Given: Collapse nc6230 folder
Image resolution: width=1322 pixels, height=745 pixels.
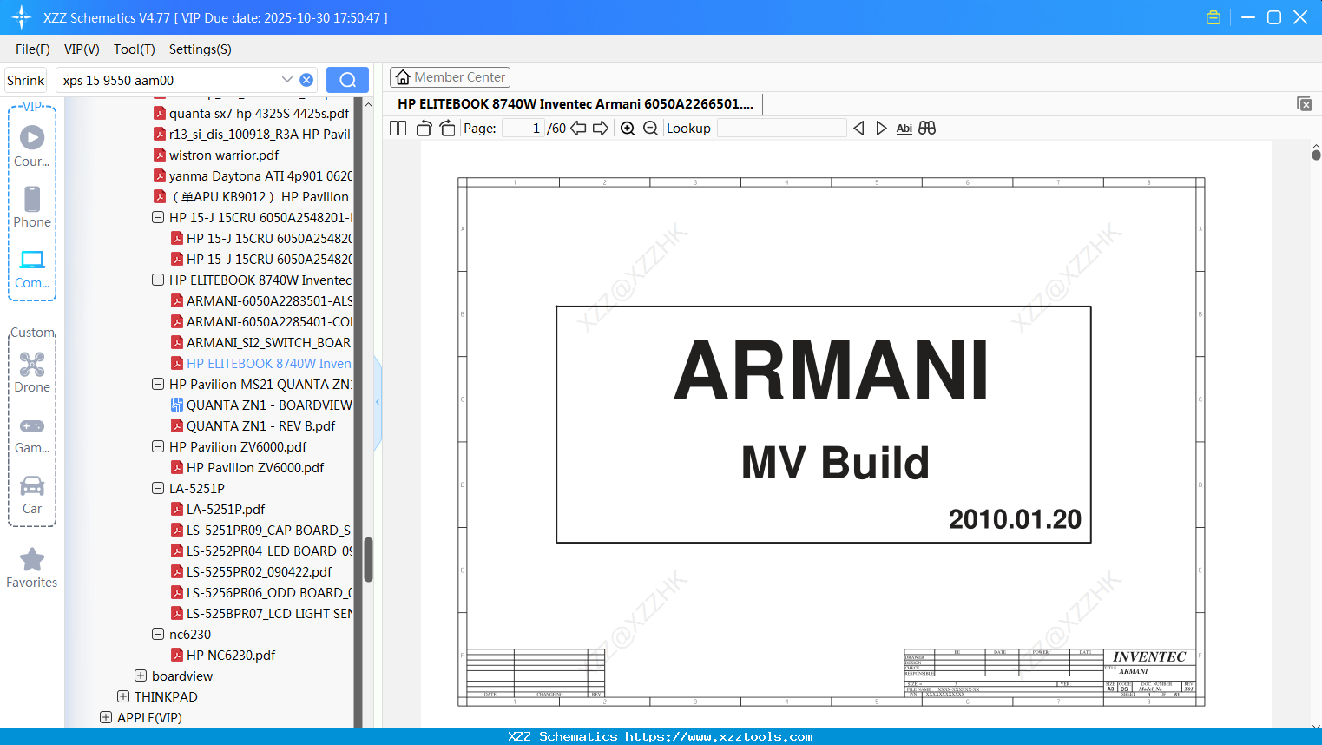Looking at the screenshot, I should (x=158, y=634).
